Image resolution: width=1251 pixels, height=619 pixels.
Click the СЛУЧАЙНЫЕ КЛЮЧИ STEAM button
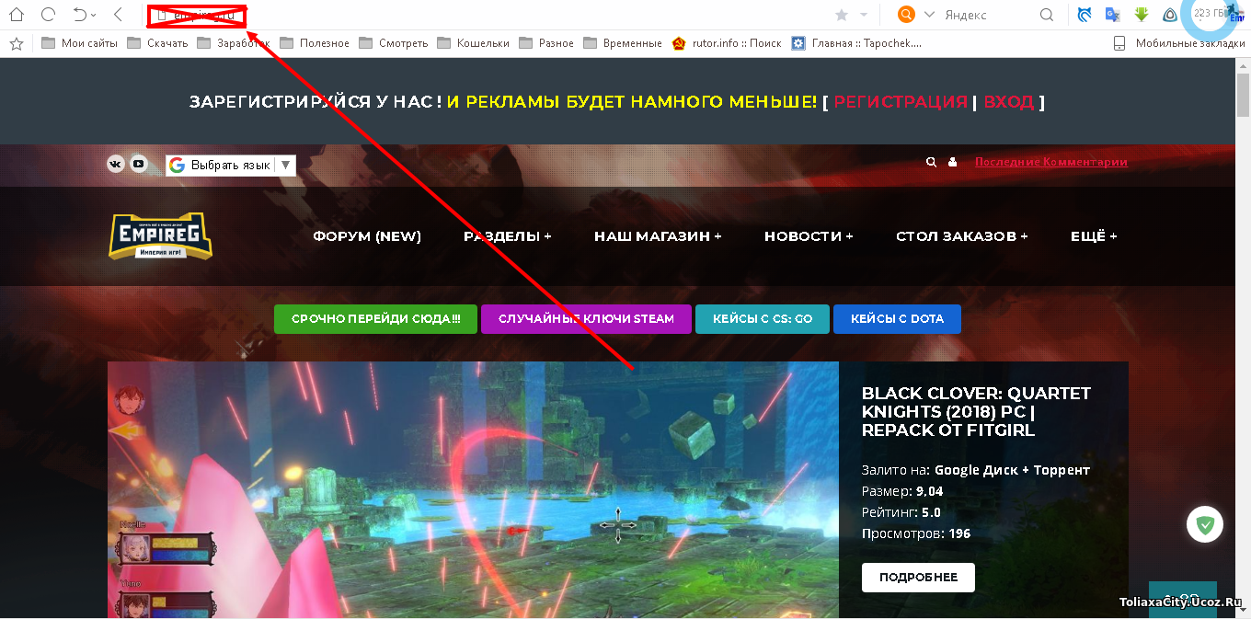pyautogui.click(x=586, y=319)
